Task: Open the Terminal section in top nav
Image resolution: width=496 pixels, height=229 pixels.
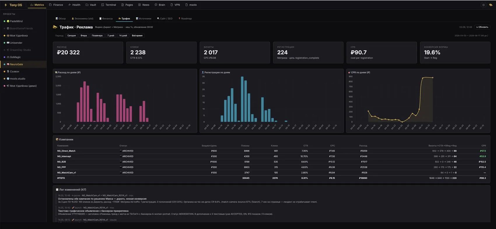Action: click(x=109, y=5)
